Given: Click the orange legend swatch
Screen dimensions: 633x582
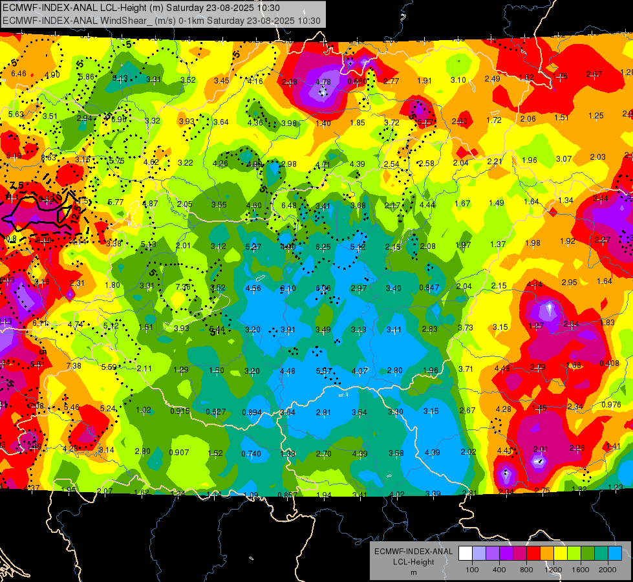Looking at the screenshot, I should [547, 554].
